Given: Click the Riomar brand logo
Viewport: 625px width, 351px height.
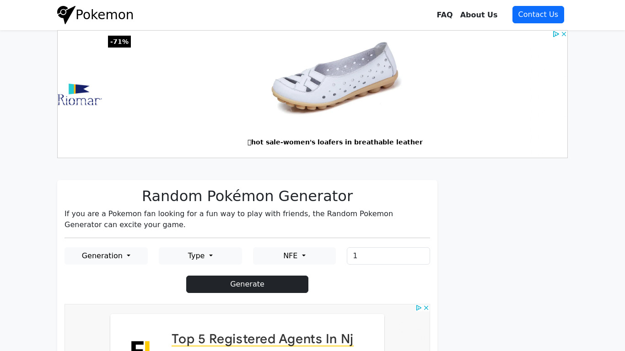Looking at the screenshot, I should pyautogui.click(x=80, y=95).
